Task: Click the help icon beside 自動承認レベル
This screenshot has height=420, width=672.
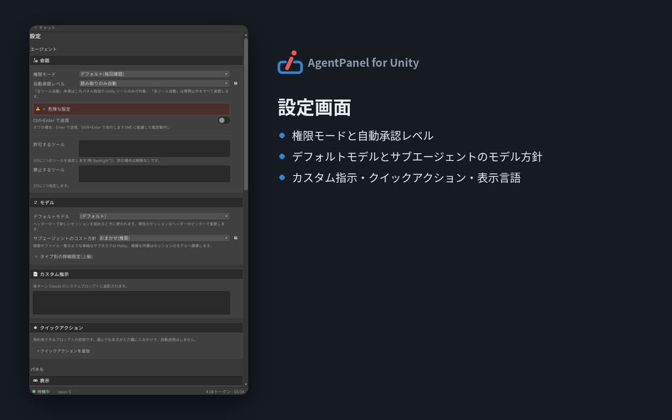Action: click(236, 83)
